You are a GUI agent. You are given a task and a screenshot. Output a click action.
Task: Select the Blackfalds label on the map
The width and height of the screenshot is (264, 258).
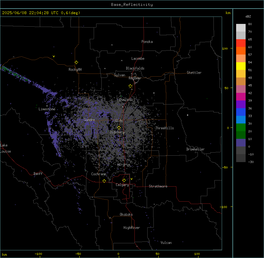135,68
